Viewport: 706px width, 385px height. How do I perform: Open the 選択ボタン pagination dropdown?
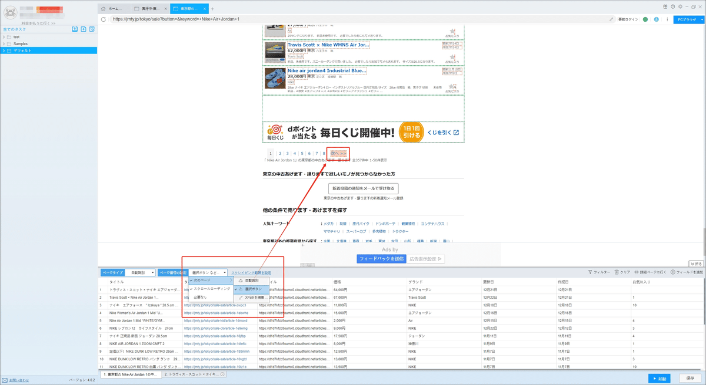pyautogui.click(x=208, y=273)
